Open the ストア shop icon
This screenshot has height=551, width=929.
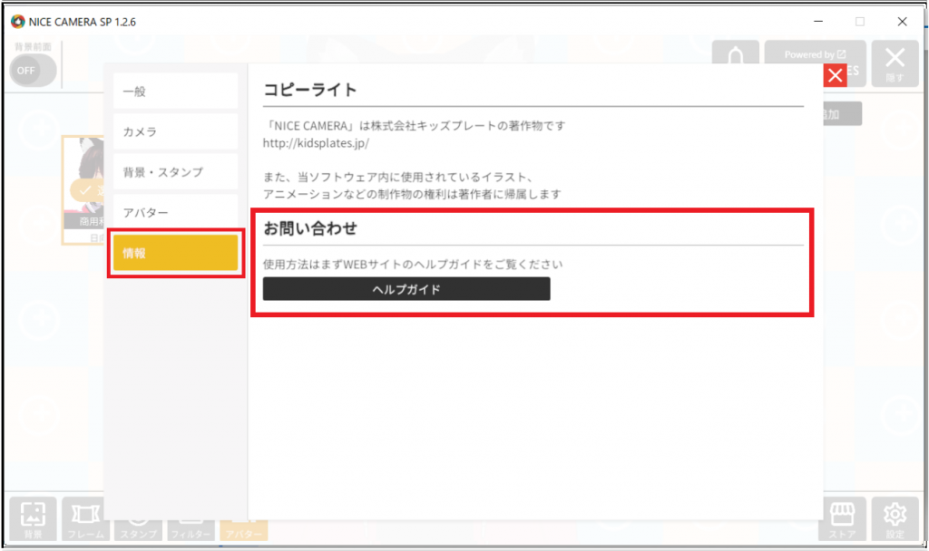tap(842, 518)
